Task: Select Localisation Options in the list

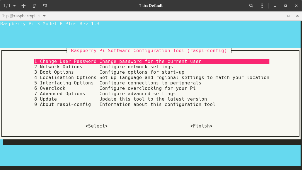Action: point(68,78)
